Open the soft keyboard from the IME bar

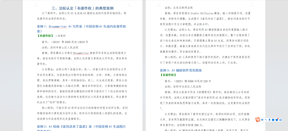(x=273, y=120)
